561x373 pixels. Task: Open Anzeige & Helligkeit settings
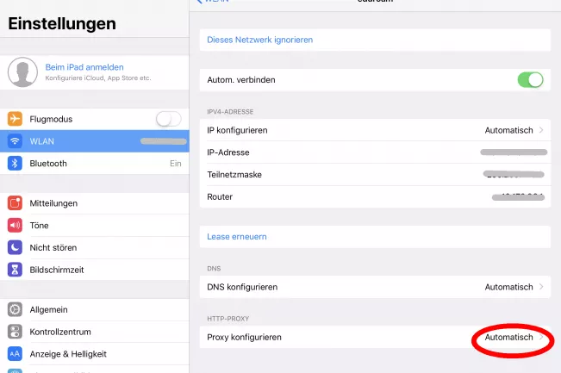(95, 354)
